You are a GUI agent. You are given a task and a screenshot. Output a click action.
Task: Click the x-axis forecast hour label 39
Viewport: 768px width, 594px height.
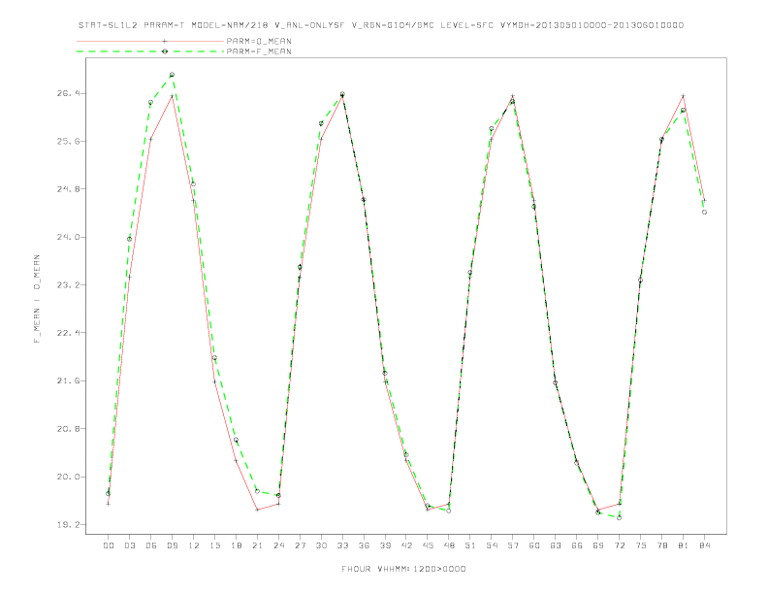(x=385, y=545)
